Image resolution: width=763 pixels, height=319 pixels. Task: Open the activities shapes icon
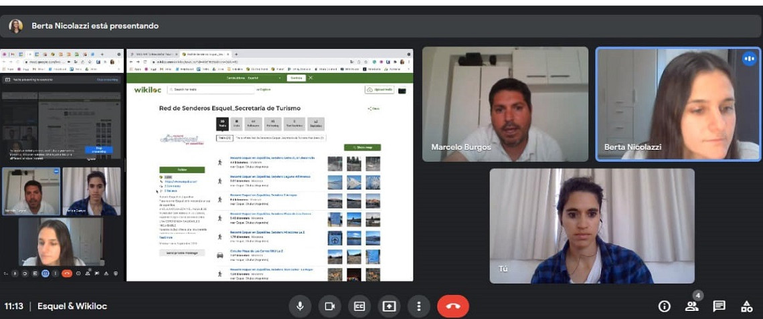click(746, 306)
